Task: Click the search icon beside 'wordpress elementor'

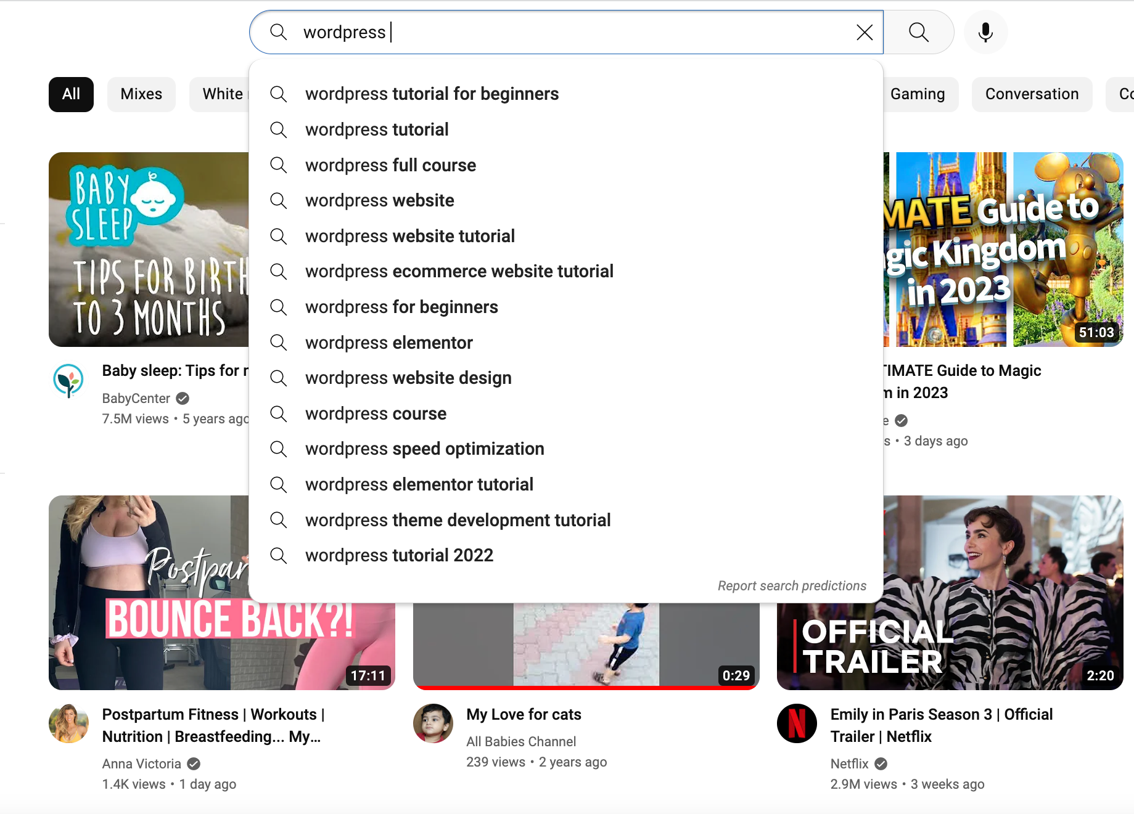Action: 279,343
